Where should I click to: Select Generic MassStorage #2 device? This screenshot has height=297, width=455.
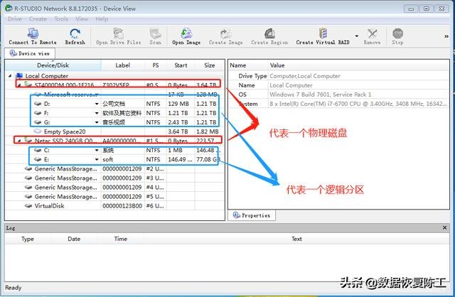(x=115, y=169)
